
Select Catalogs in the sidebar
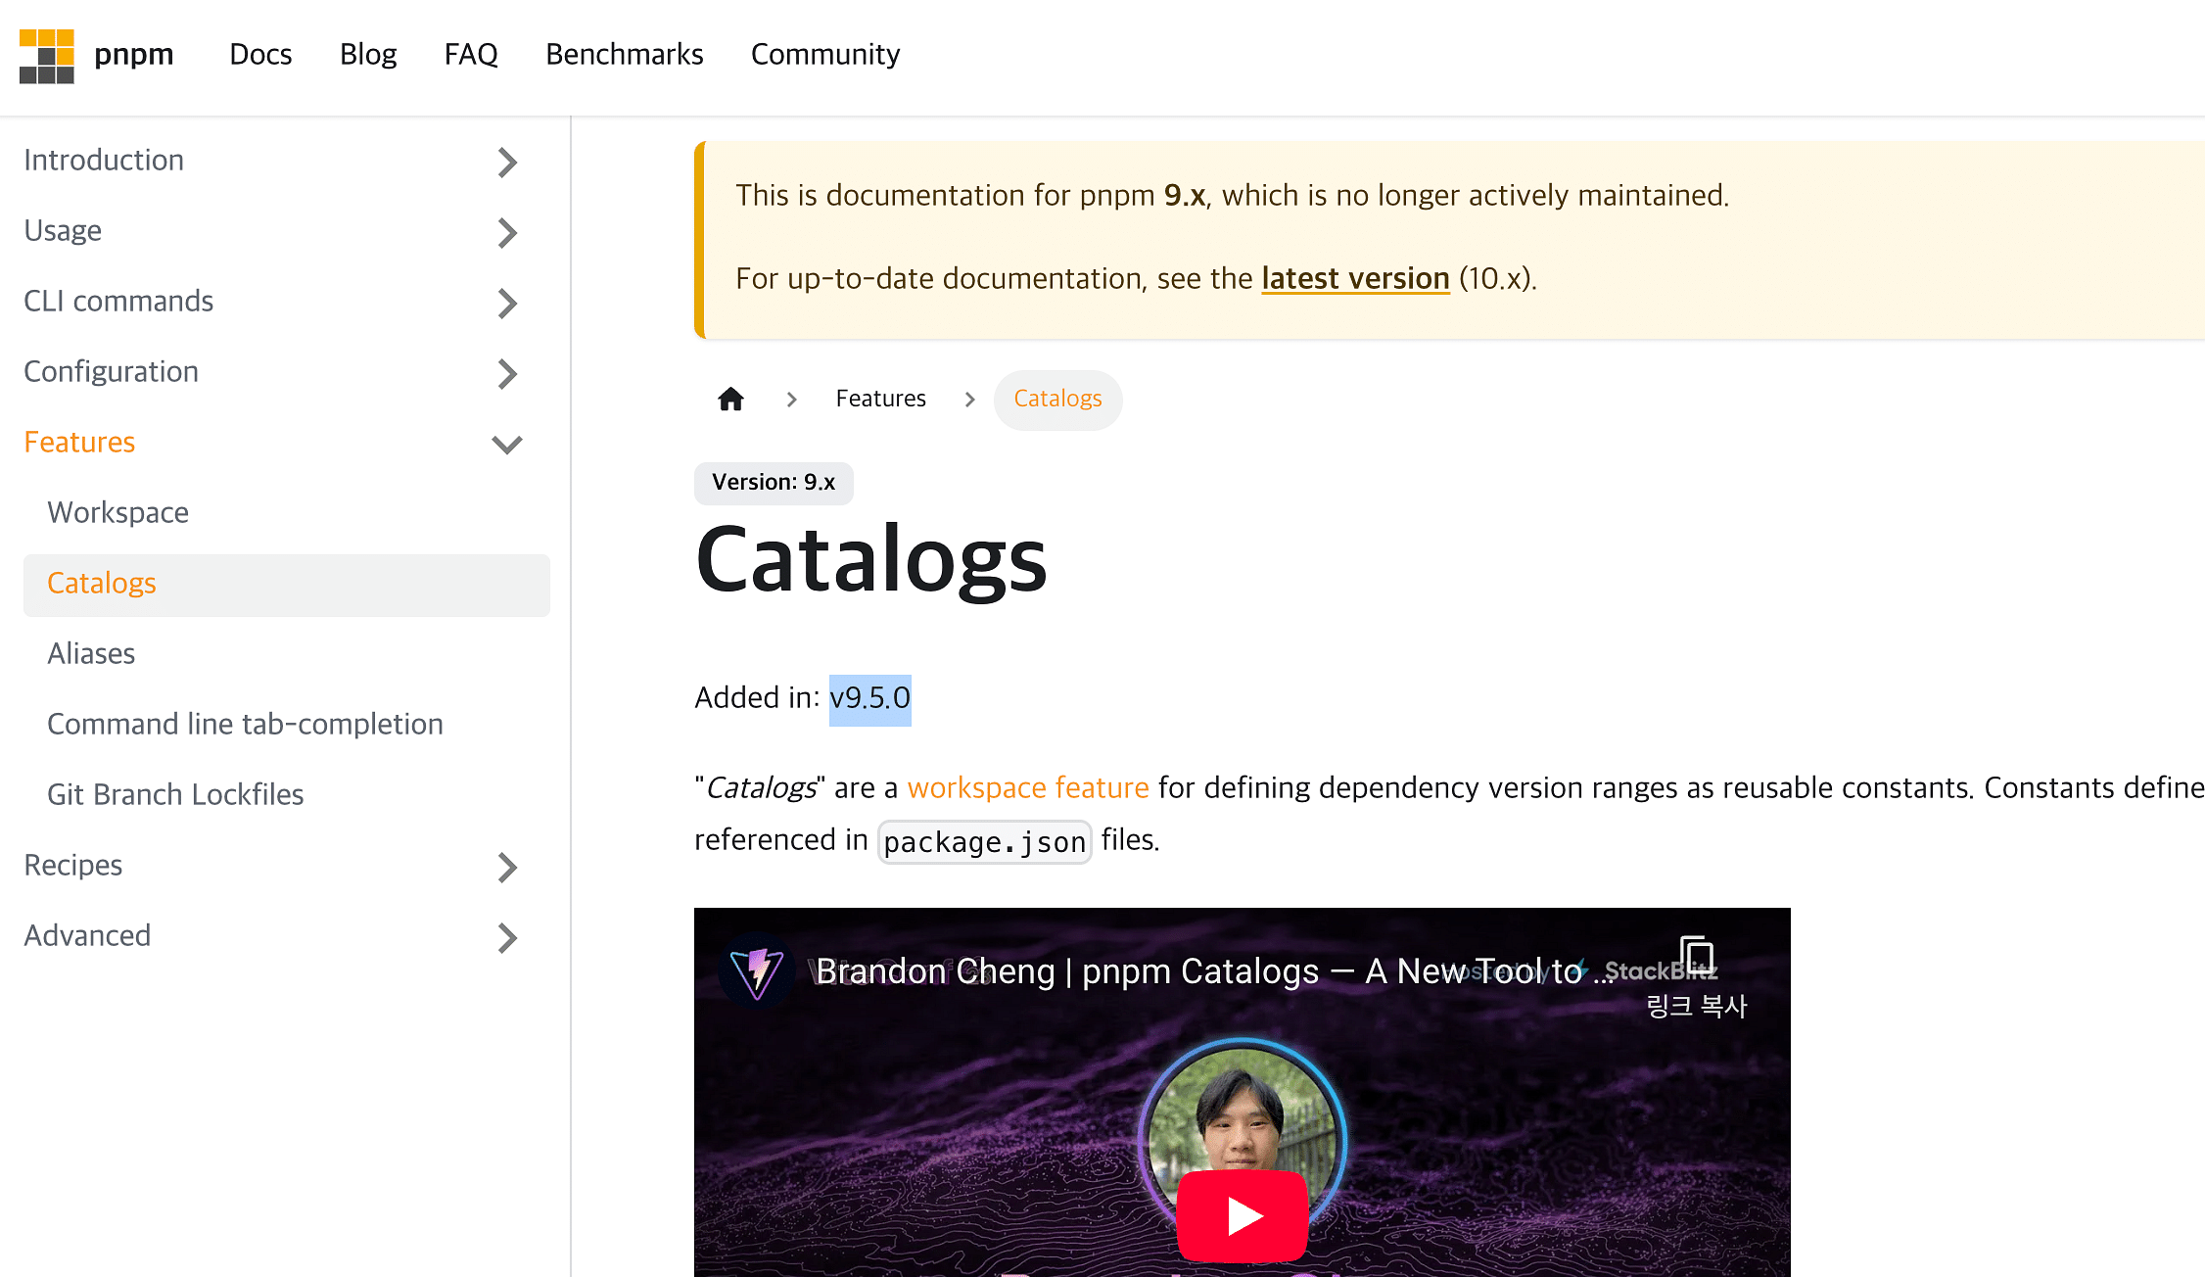287,585
